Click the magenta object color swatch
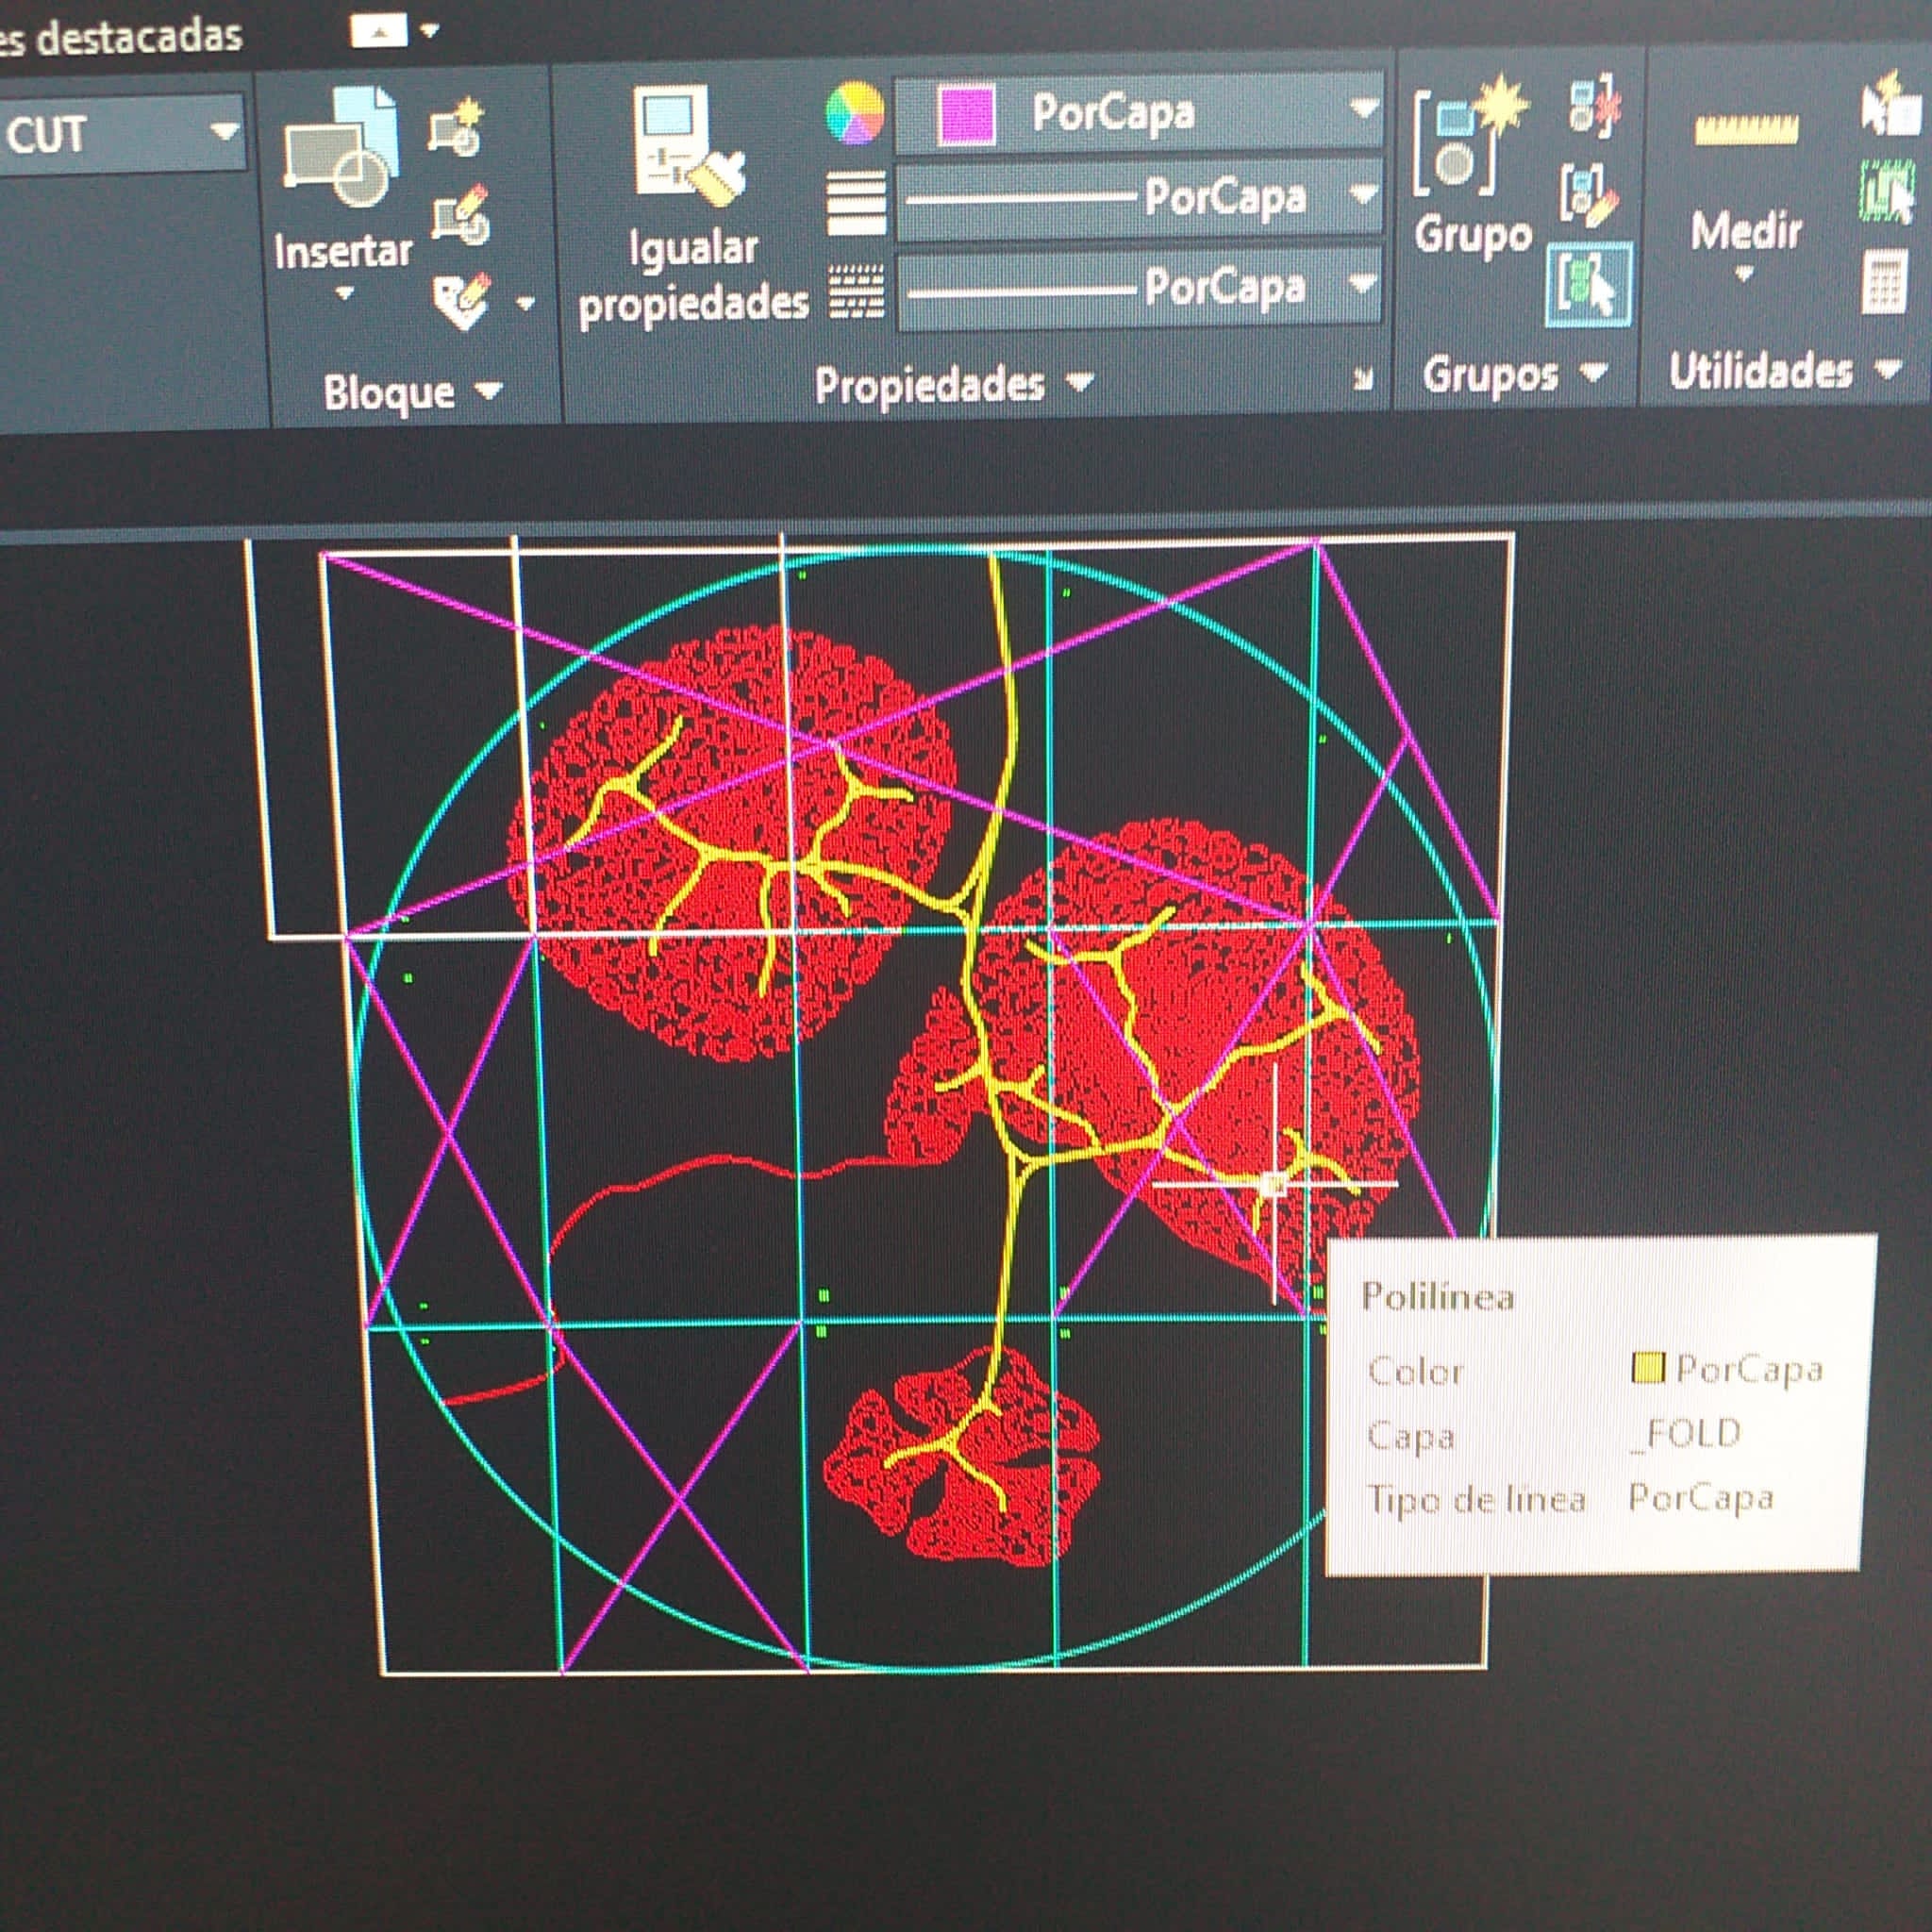This screenshot has width=1932, height=1932. pyautogui.click(x=966, y=113)
